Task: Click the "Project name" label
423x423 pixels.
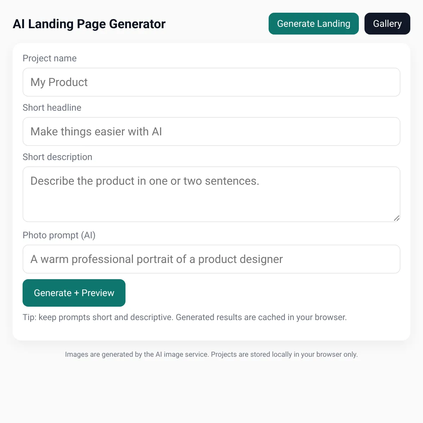Action: point(50,58)
